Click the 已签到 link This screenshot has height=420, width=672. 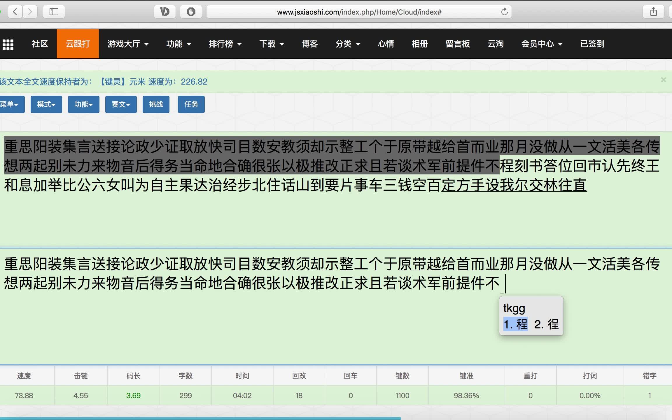(x=592, y=44)
